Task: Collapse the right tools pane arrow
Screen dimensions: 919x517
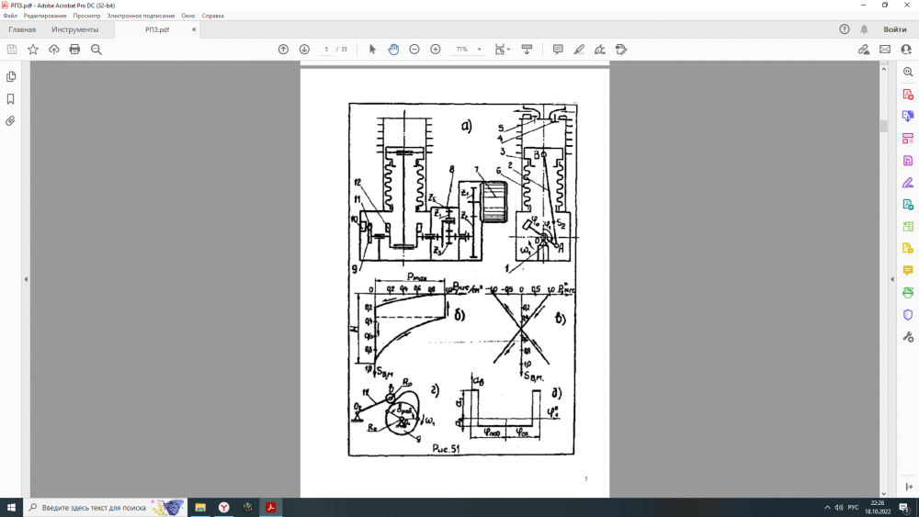Action: pos(891,279)
